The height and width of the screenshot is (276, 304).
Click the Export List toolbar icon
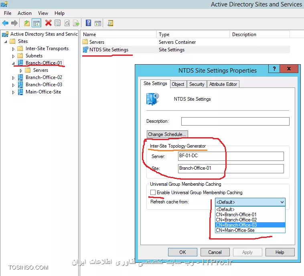(76, 23)
